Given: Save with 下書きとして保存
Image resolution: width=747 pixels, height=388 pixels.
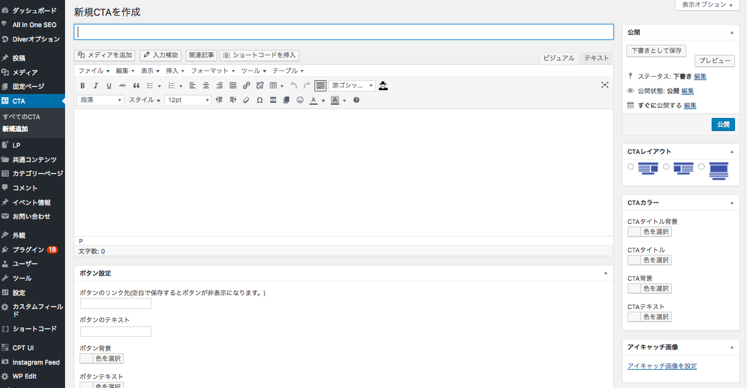Looking at the screenshot, I should coord(657,50).
